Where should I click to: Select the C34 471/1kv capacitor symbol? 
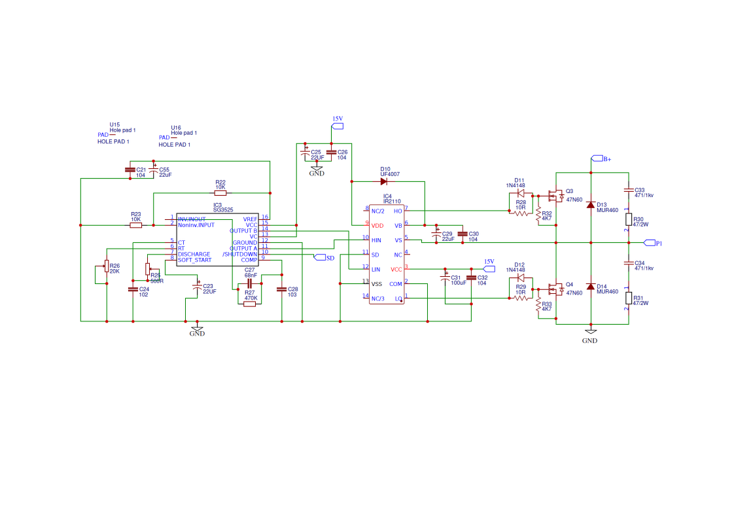pyautogui.click(x=629, y=263)
